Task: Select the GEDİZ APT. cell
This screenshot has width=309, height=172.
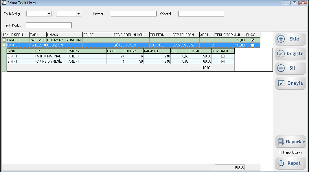Action: point(65,45)
